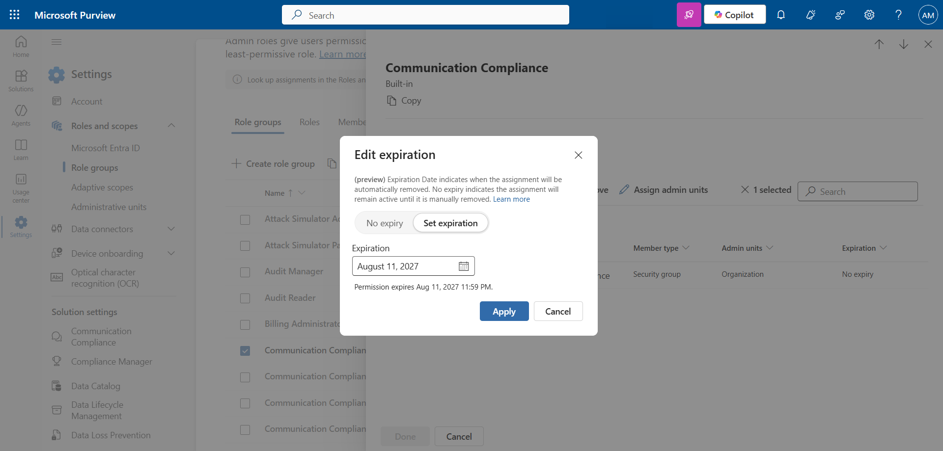
Task: Check the first Attack Simulator row checkbox
Action: (245, 219)
